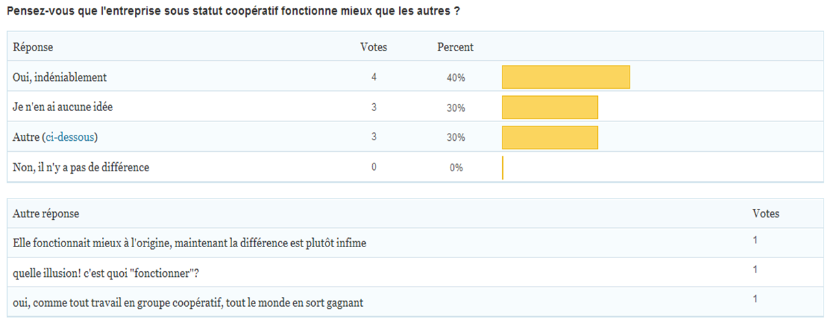The height and width of the screenshot is (323, 830).
Task: Select the "Oui, indéniablement" answer text
Action: pyautogui.click(x=60, y=78)
